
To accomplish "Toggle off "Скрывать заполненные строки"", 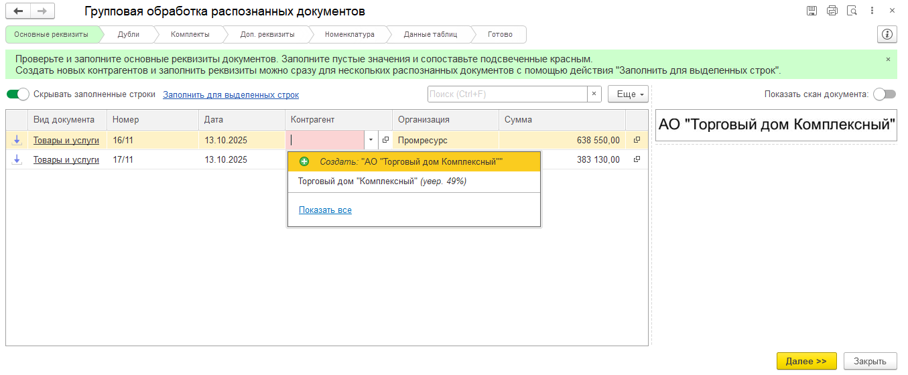I will (18, 94).
